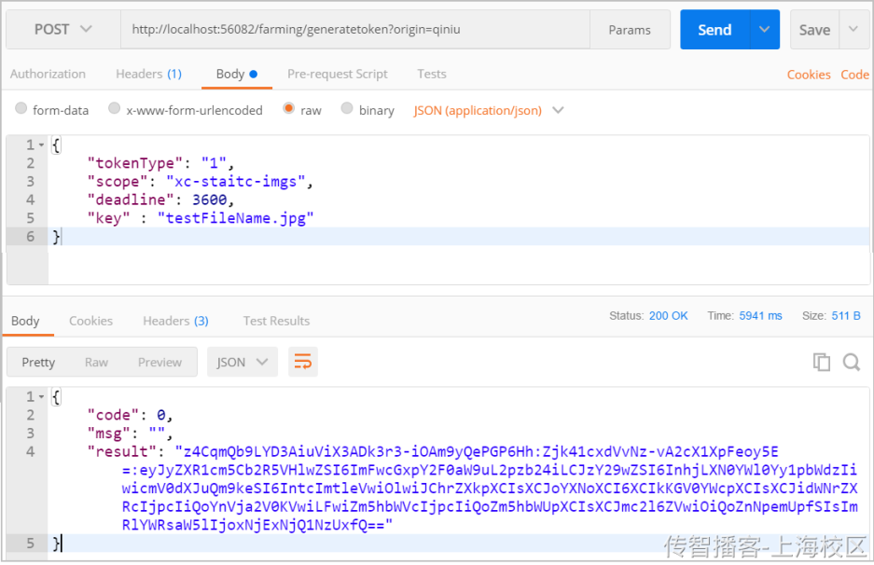Open the POST method dropdown
Image resolution: width=874 pixels, height=565 pixels.
63,30
